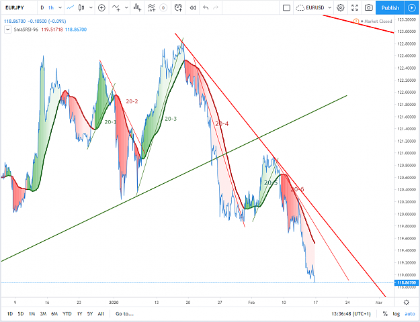
Task: Click the 119.51718 indicator value in legend
Action: click(x=52, y=30)
